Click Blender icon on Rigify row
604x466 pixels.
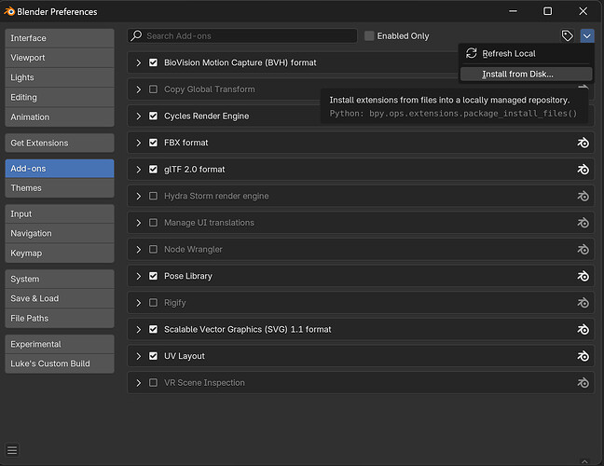(583, 303)
